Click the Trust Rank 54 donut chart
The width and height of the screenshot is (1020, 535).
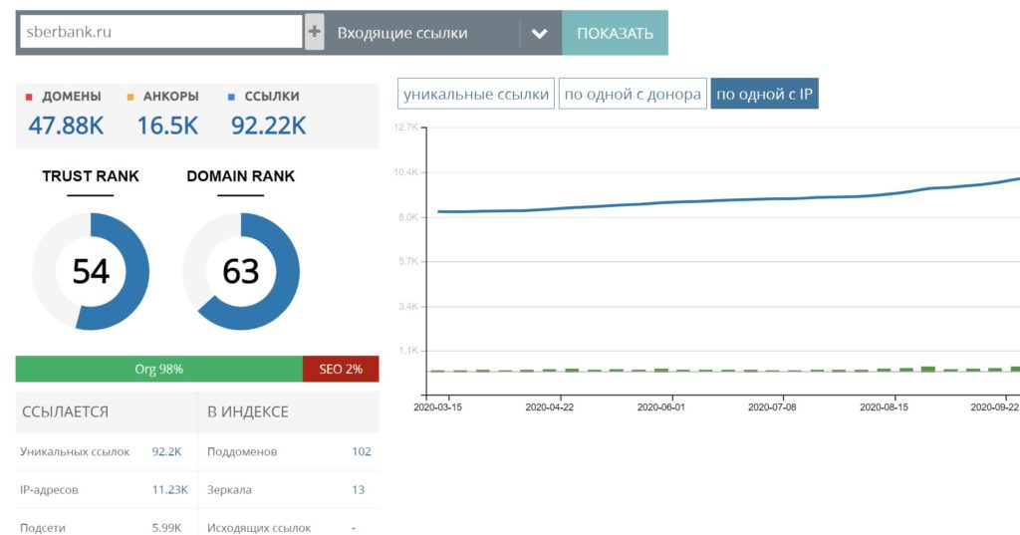click(x=91, y=271)
